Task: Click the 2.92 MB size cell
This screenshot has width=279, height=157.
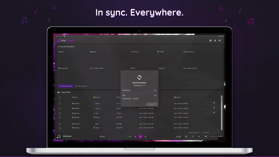Action: [x=119, y=124]
